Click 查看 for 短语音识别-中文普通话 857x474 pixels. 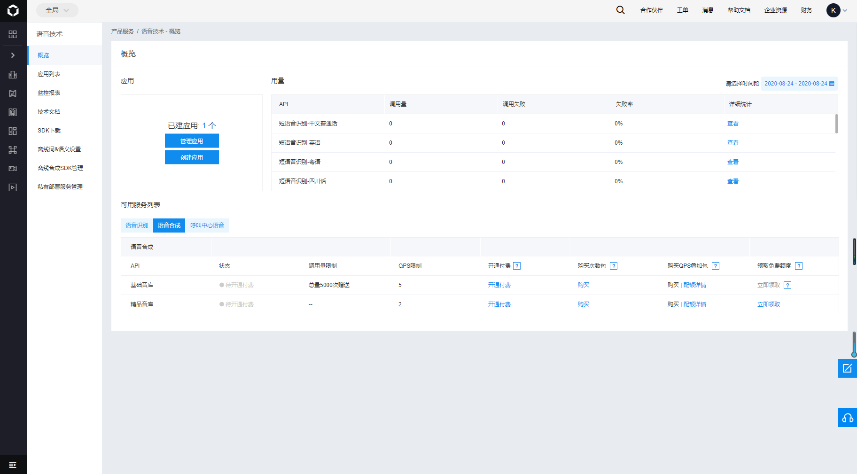click(733, 124)
